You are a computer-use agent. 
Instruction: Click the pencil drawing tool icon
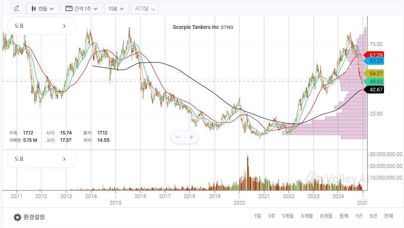tap(17, 8)
